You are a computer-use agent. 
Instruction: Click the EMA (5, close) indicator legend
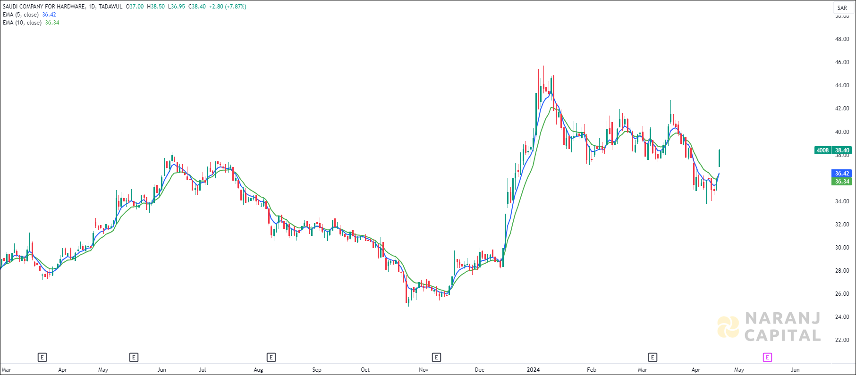click(x=29, y=15)
